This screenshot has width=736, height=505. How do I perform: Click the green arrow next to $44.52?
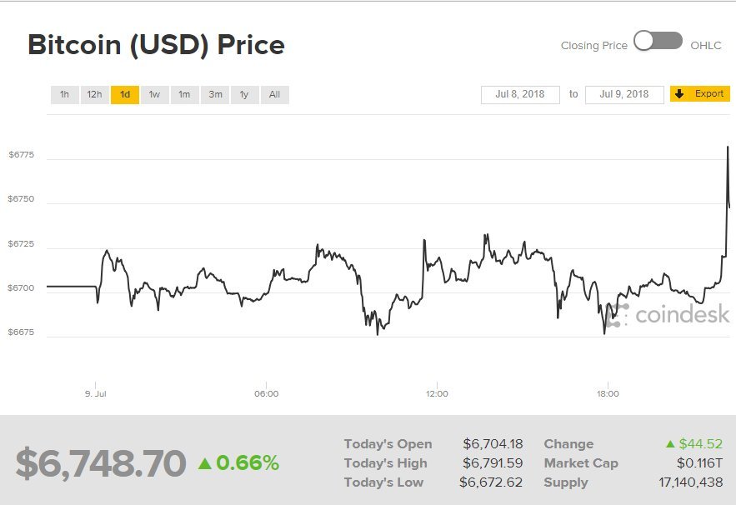pos(670,443)
